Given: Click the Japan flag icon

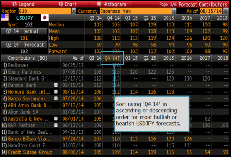Looking at the screenshot, I should click(45, 18).
